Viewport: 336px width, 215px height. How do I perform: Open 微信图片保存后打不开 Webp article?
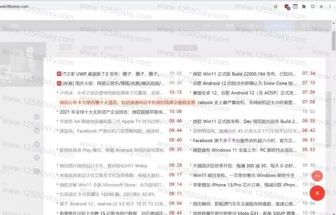tap(103, 166)
